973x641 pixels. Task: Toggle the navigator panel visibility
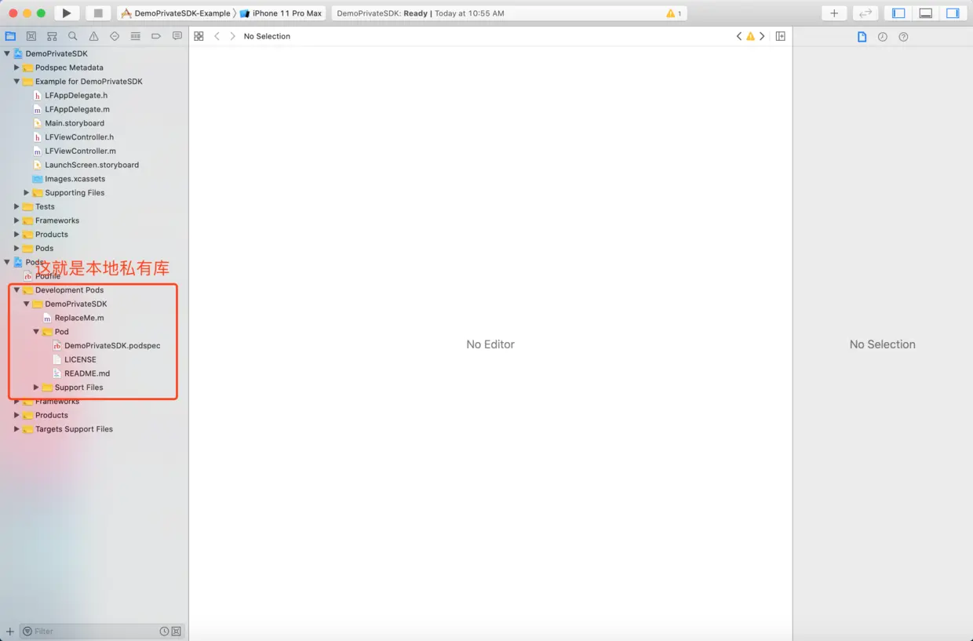click(898, 13)
